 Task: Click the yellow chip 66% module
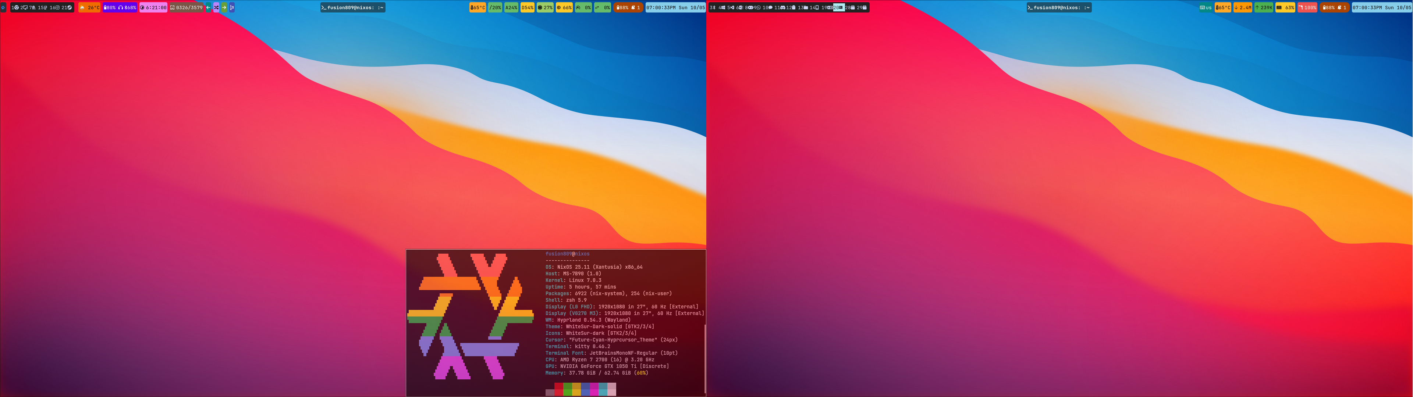tap(564, 8)
